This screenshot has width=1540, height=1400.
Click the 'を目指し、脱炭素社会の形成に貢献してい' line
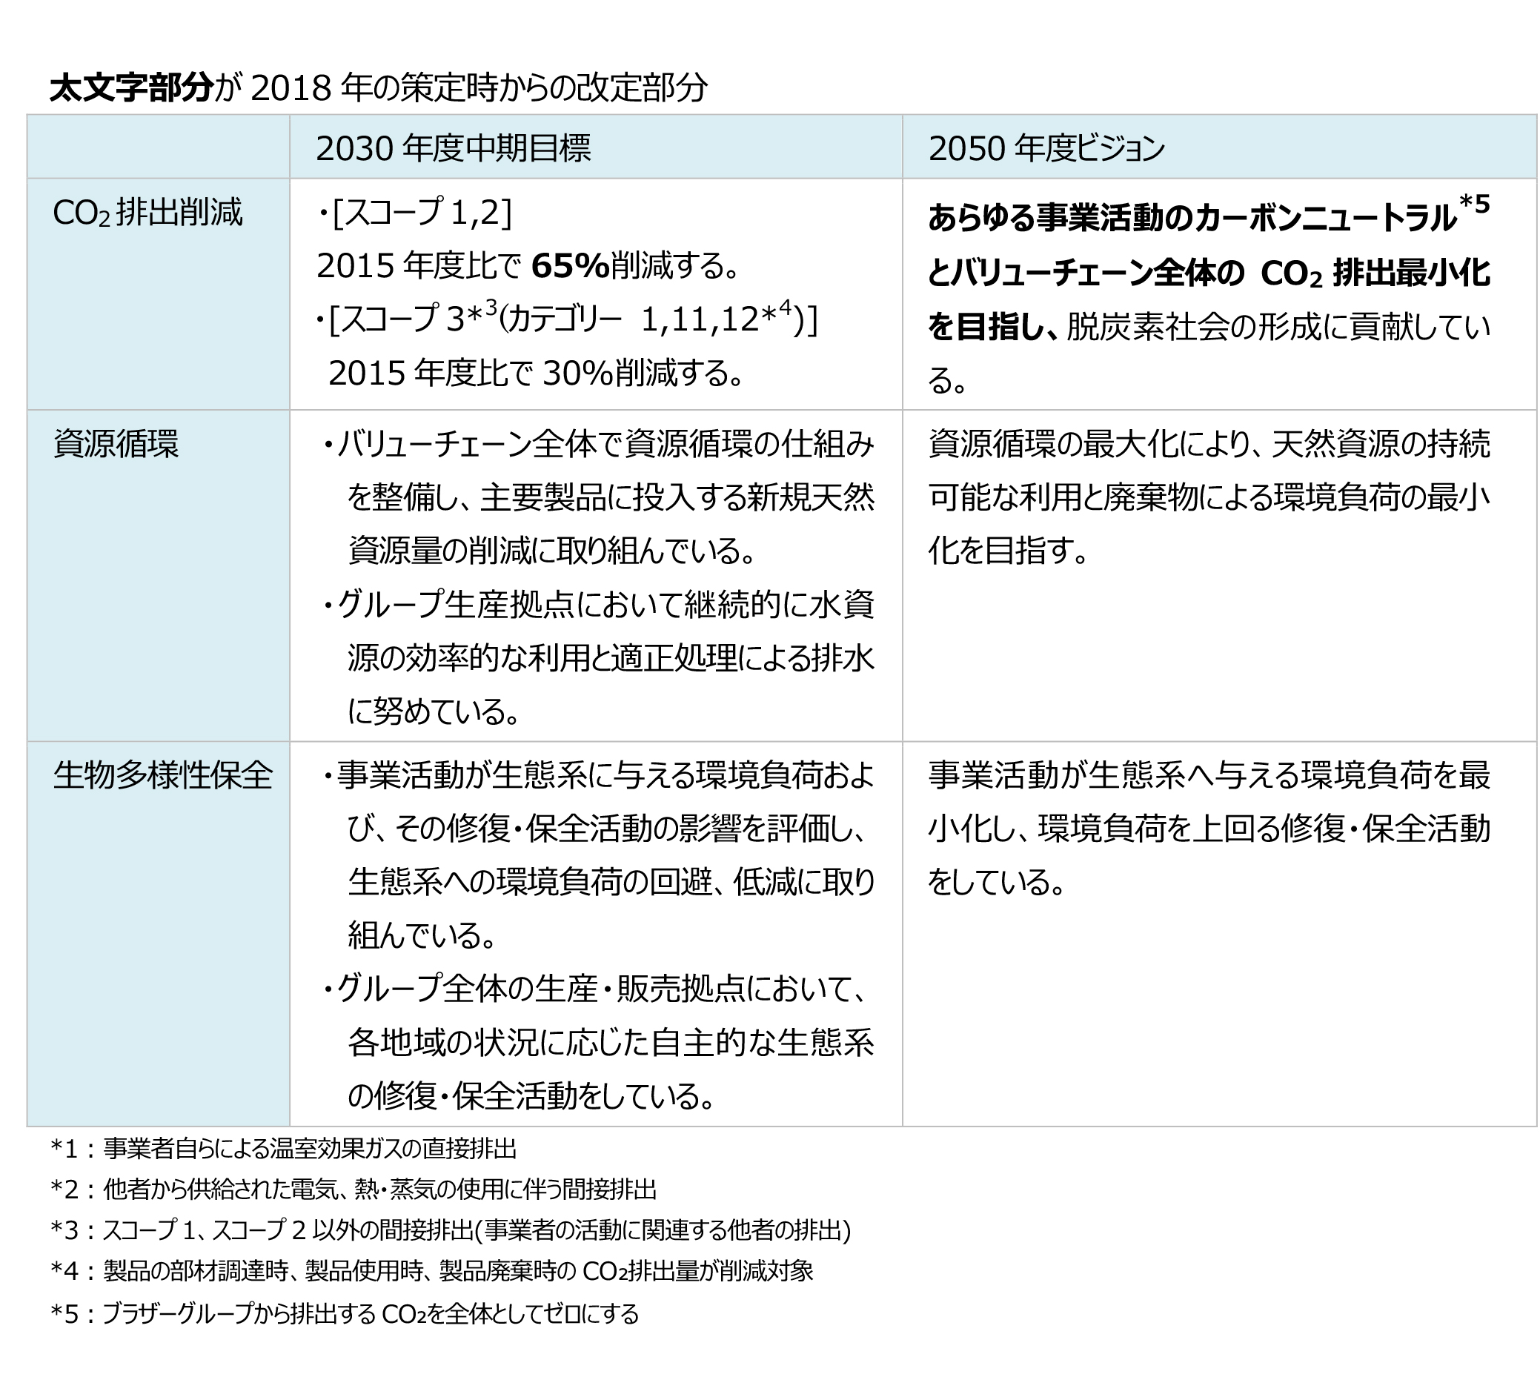(1209, 327)
